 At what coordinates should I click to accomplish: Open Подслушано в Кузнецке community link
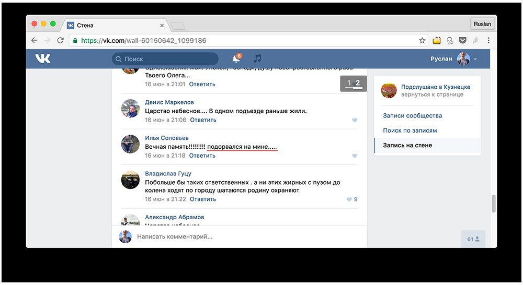tap(436, 87)
